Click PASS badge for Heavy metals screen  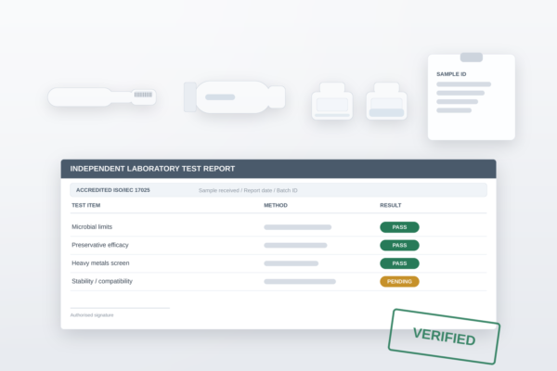399,263
